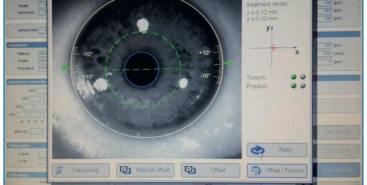Image resolution: width=367 pixels, height=185 pixels.
Task: Click the blue pupil circle overlay
Action: (x=142, y=69)
